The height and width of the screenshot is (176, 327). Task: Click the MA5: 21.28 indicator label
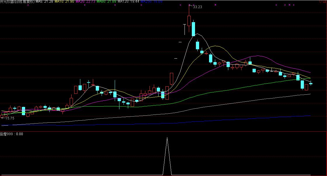(x=44, y=1)
